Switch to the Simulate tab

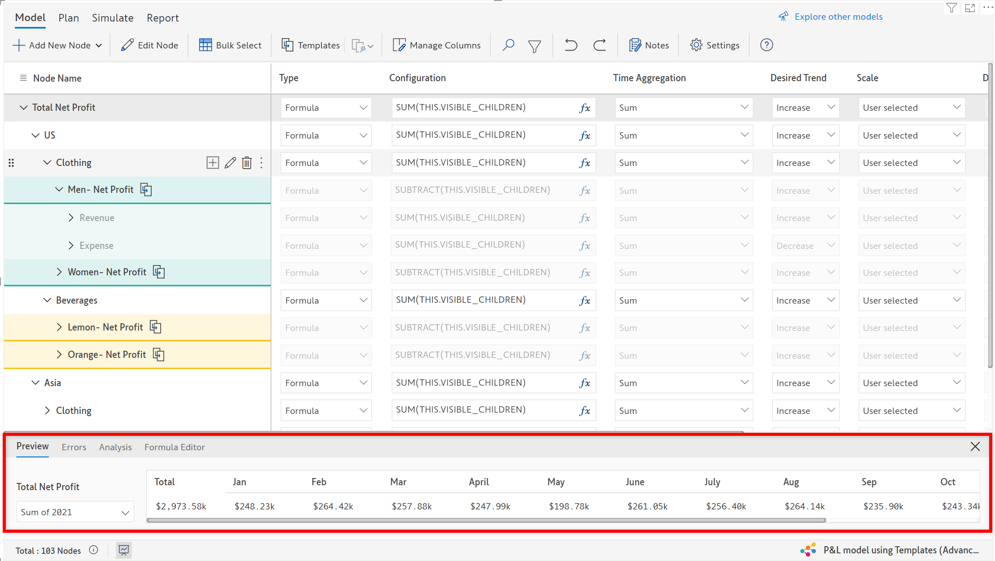point(113,18)
